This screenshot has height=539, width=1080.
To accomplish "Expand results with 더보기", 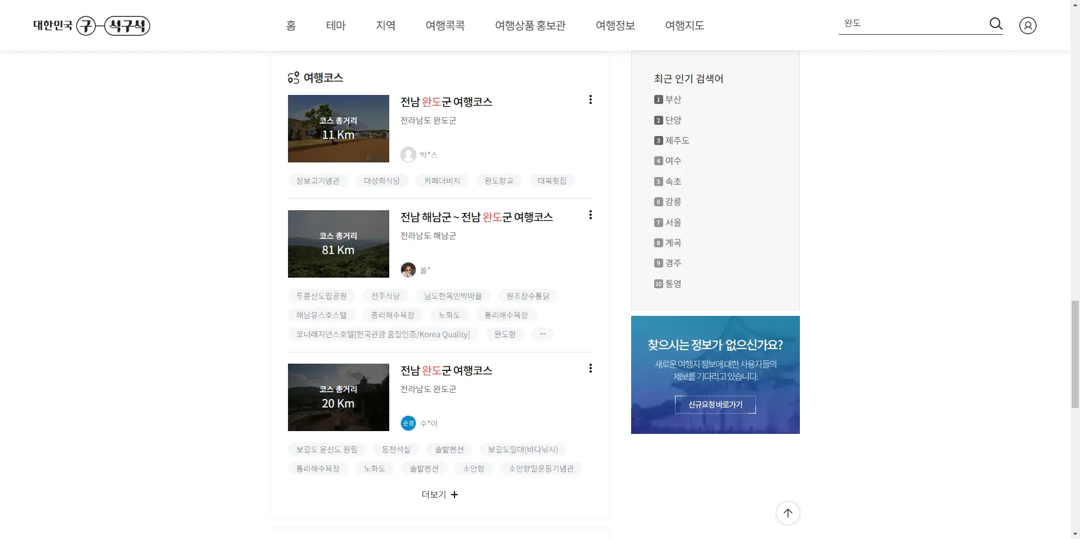I will pos(440,495).
